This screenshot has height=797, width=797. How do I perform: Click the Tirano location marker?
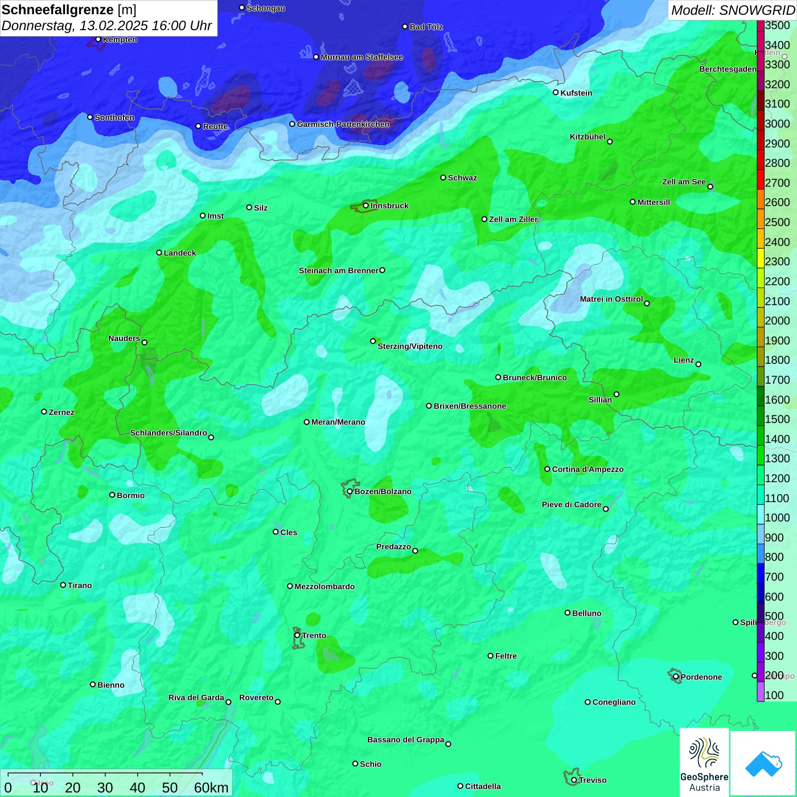pos(63,585)
